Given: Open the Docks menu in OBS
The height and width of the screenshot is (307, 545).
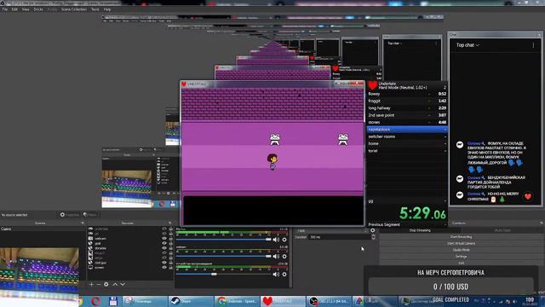Looking at the screenshot, I should click(x=38, y=9).
